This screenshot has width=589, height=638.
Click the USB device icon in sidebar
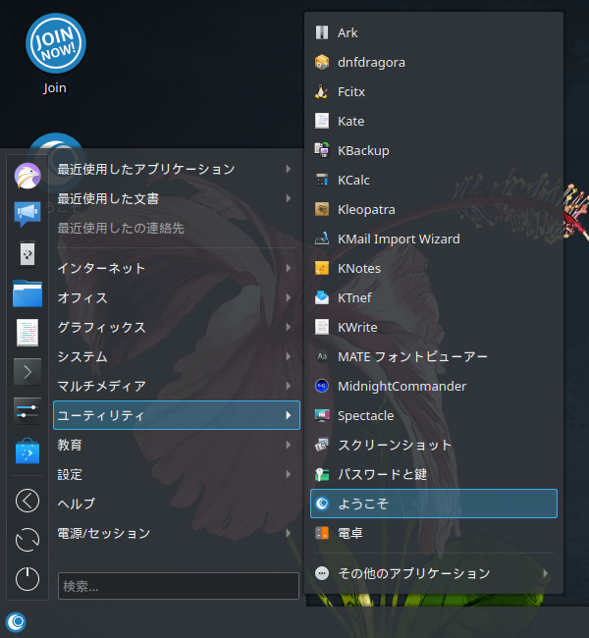(x=27, y=254)
